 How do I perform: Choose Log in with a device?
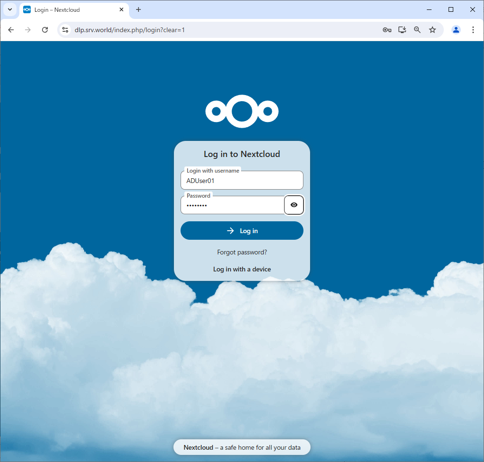[242, 269]
